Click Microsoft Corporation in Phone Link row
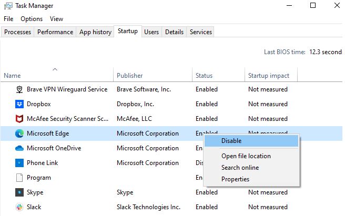The height and width of the screenshot is (216, 345). [148, 163]
